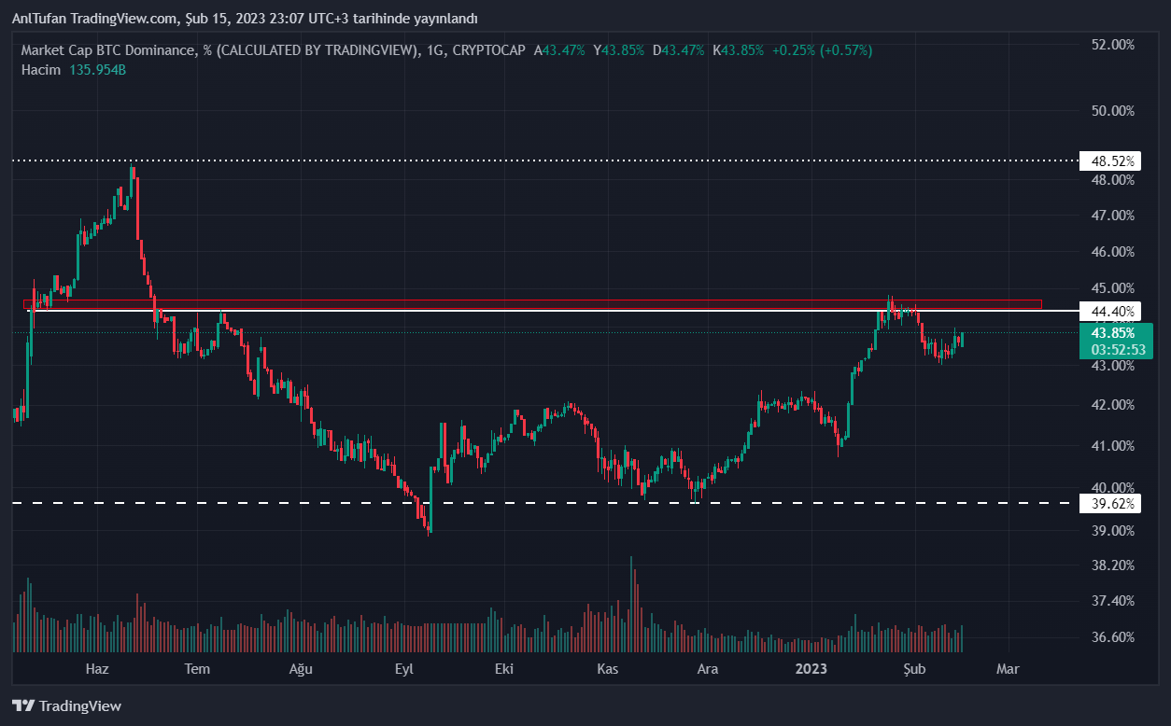Screen dimensions: 1171x726
Task: Click the green 43.85% current price label
Action: [x=1112, y=333]
